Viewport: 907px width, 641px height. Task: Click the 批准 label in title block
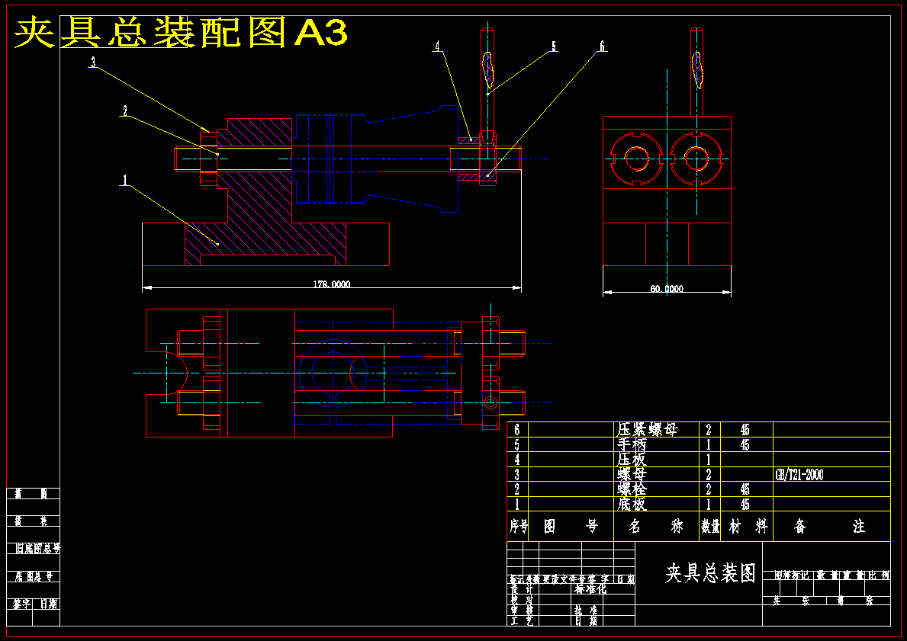click(585, 611)
